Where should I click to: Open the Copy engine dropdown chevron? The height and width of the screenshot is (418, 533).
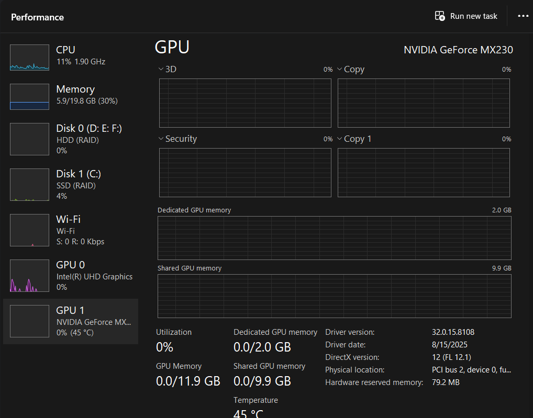(339, 69)
